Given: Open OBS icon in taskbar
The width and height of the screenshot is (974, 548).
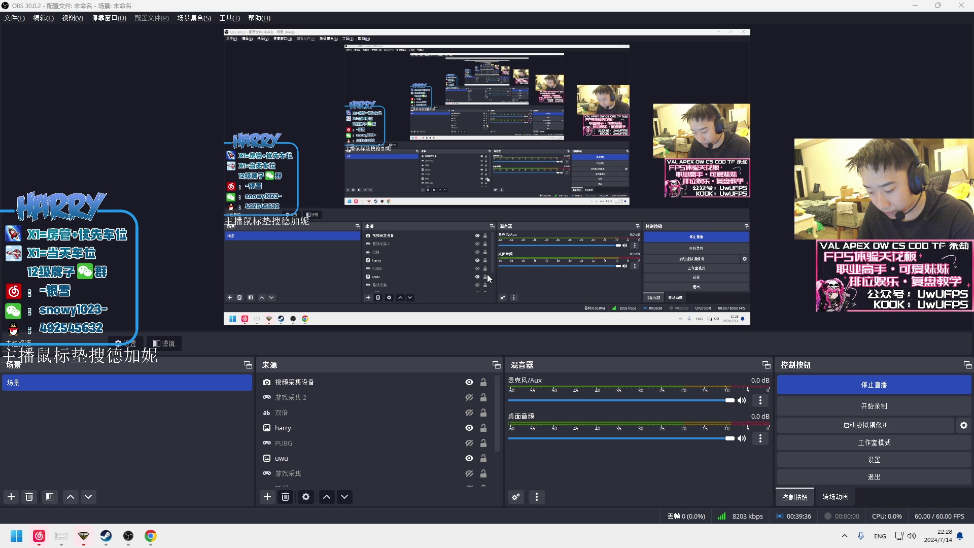Looking at the screenshot, I should (x=128, y=536).
